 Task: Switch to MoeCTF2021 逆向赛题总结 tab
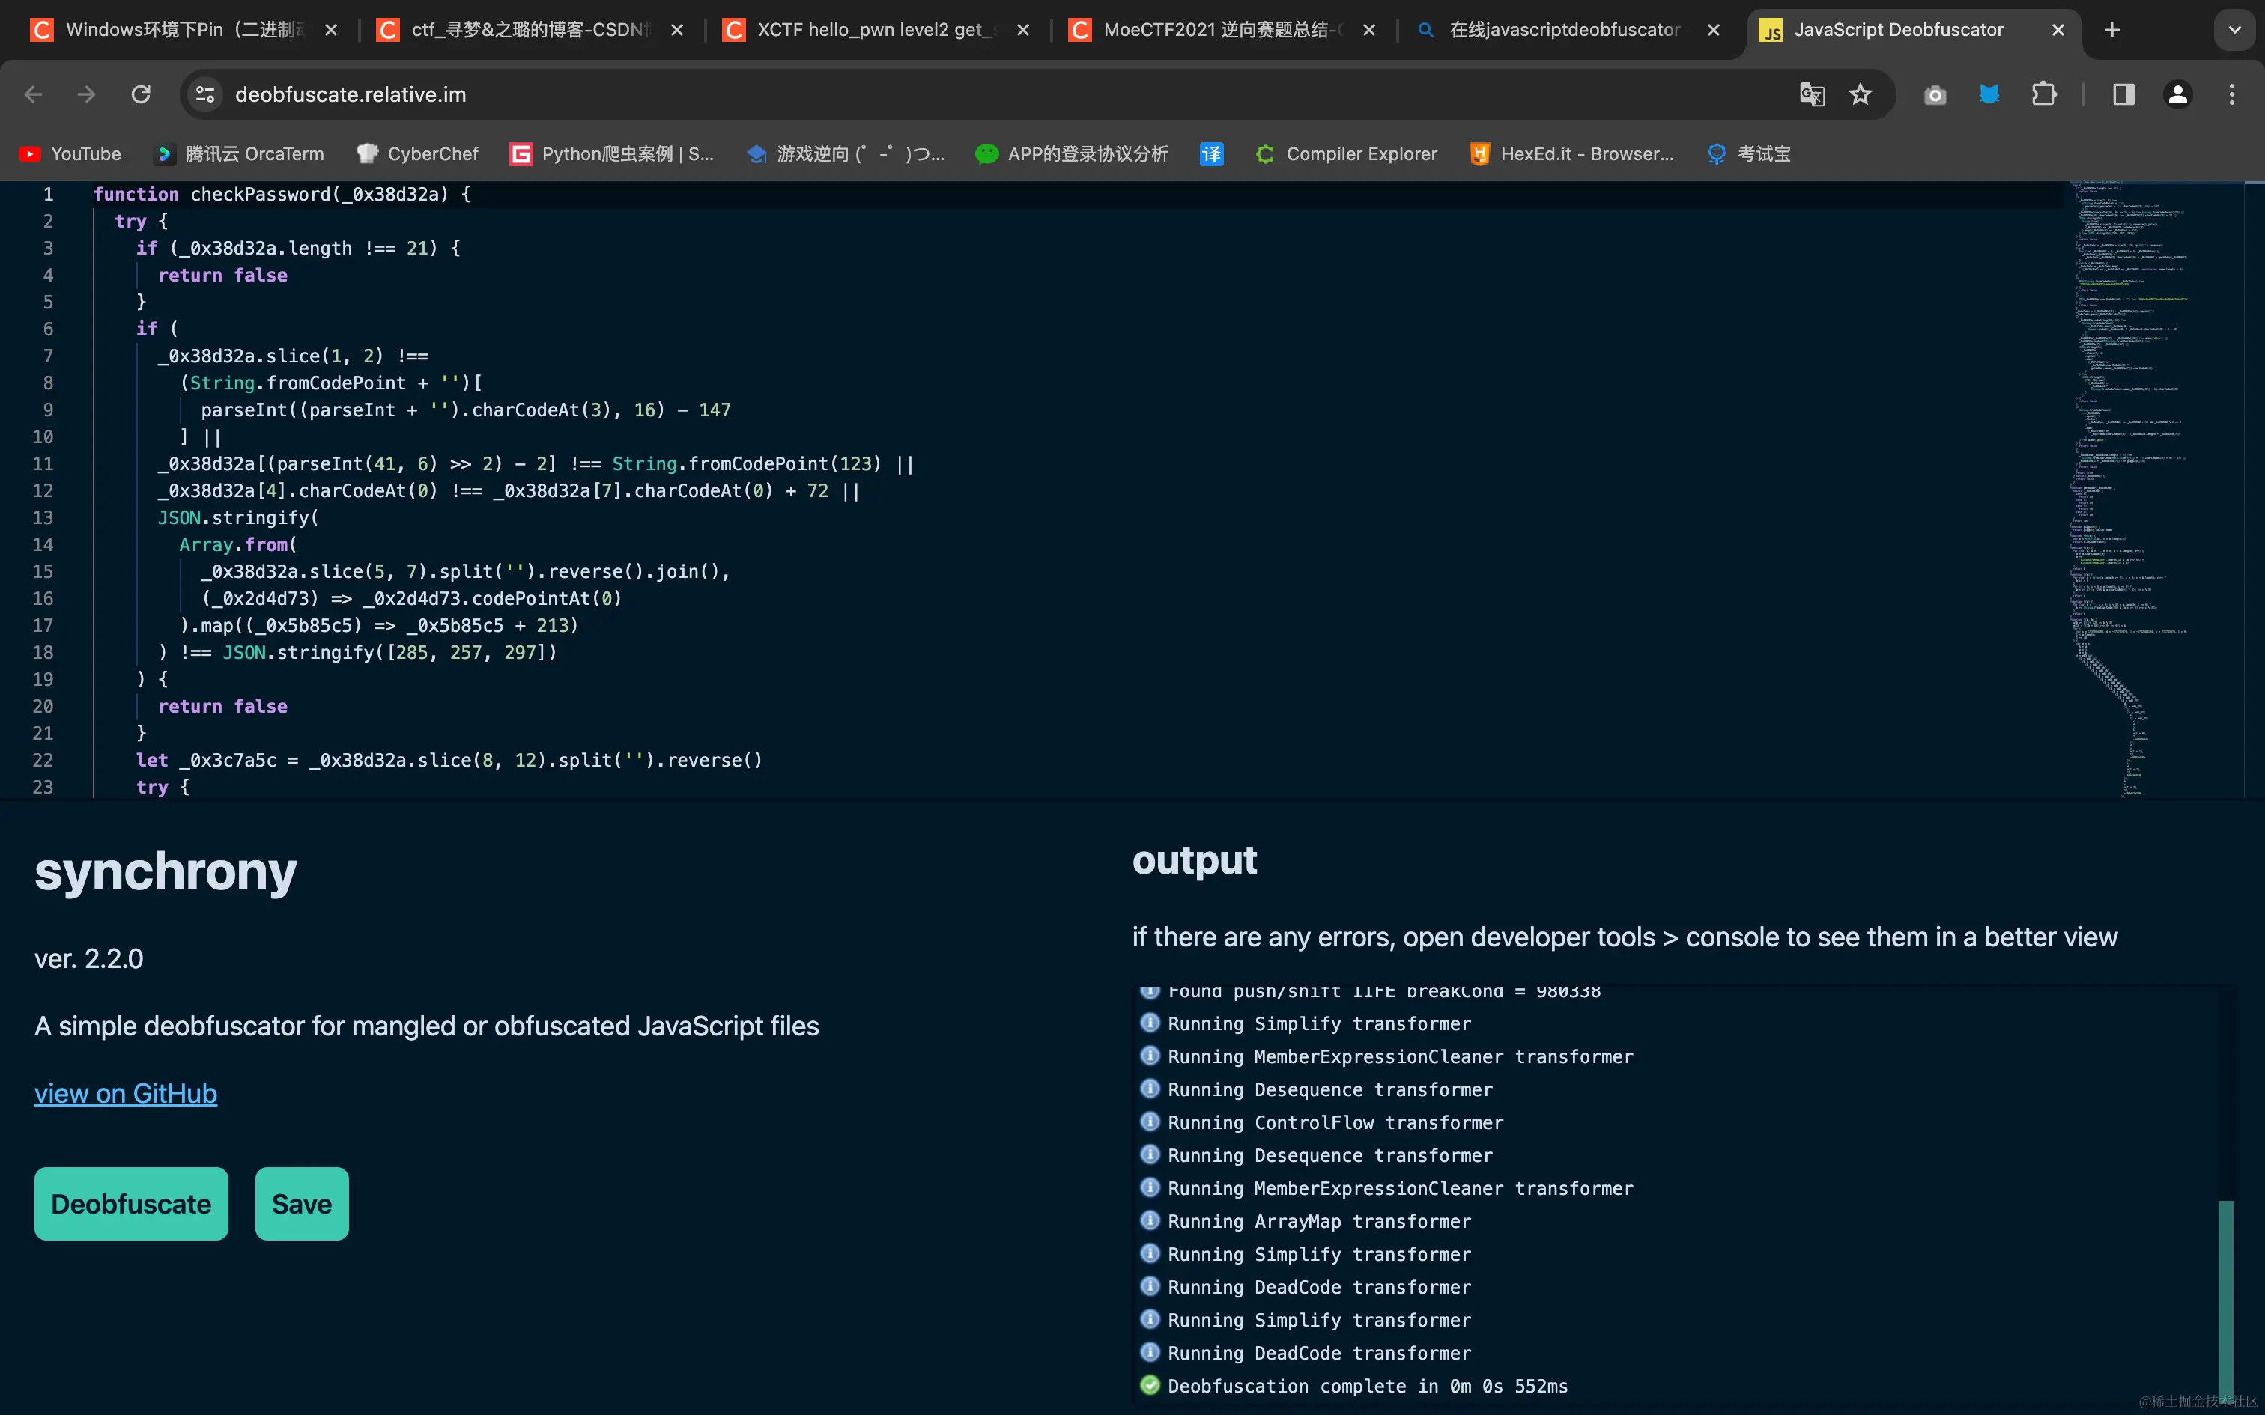[1216, 30]
